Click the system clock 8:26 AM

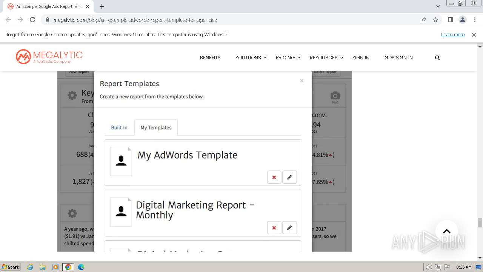464,267
